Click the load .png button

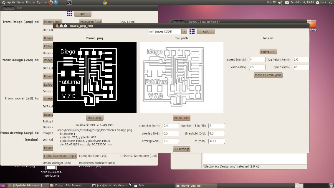point(95,118)
